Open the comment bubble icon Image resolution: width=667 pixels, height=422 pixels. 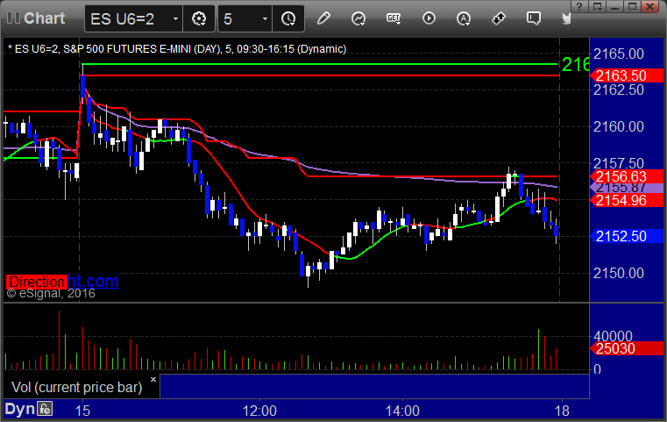point(534,18)
